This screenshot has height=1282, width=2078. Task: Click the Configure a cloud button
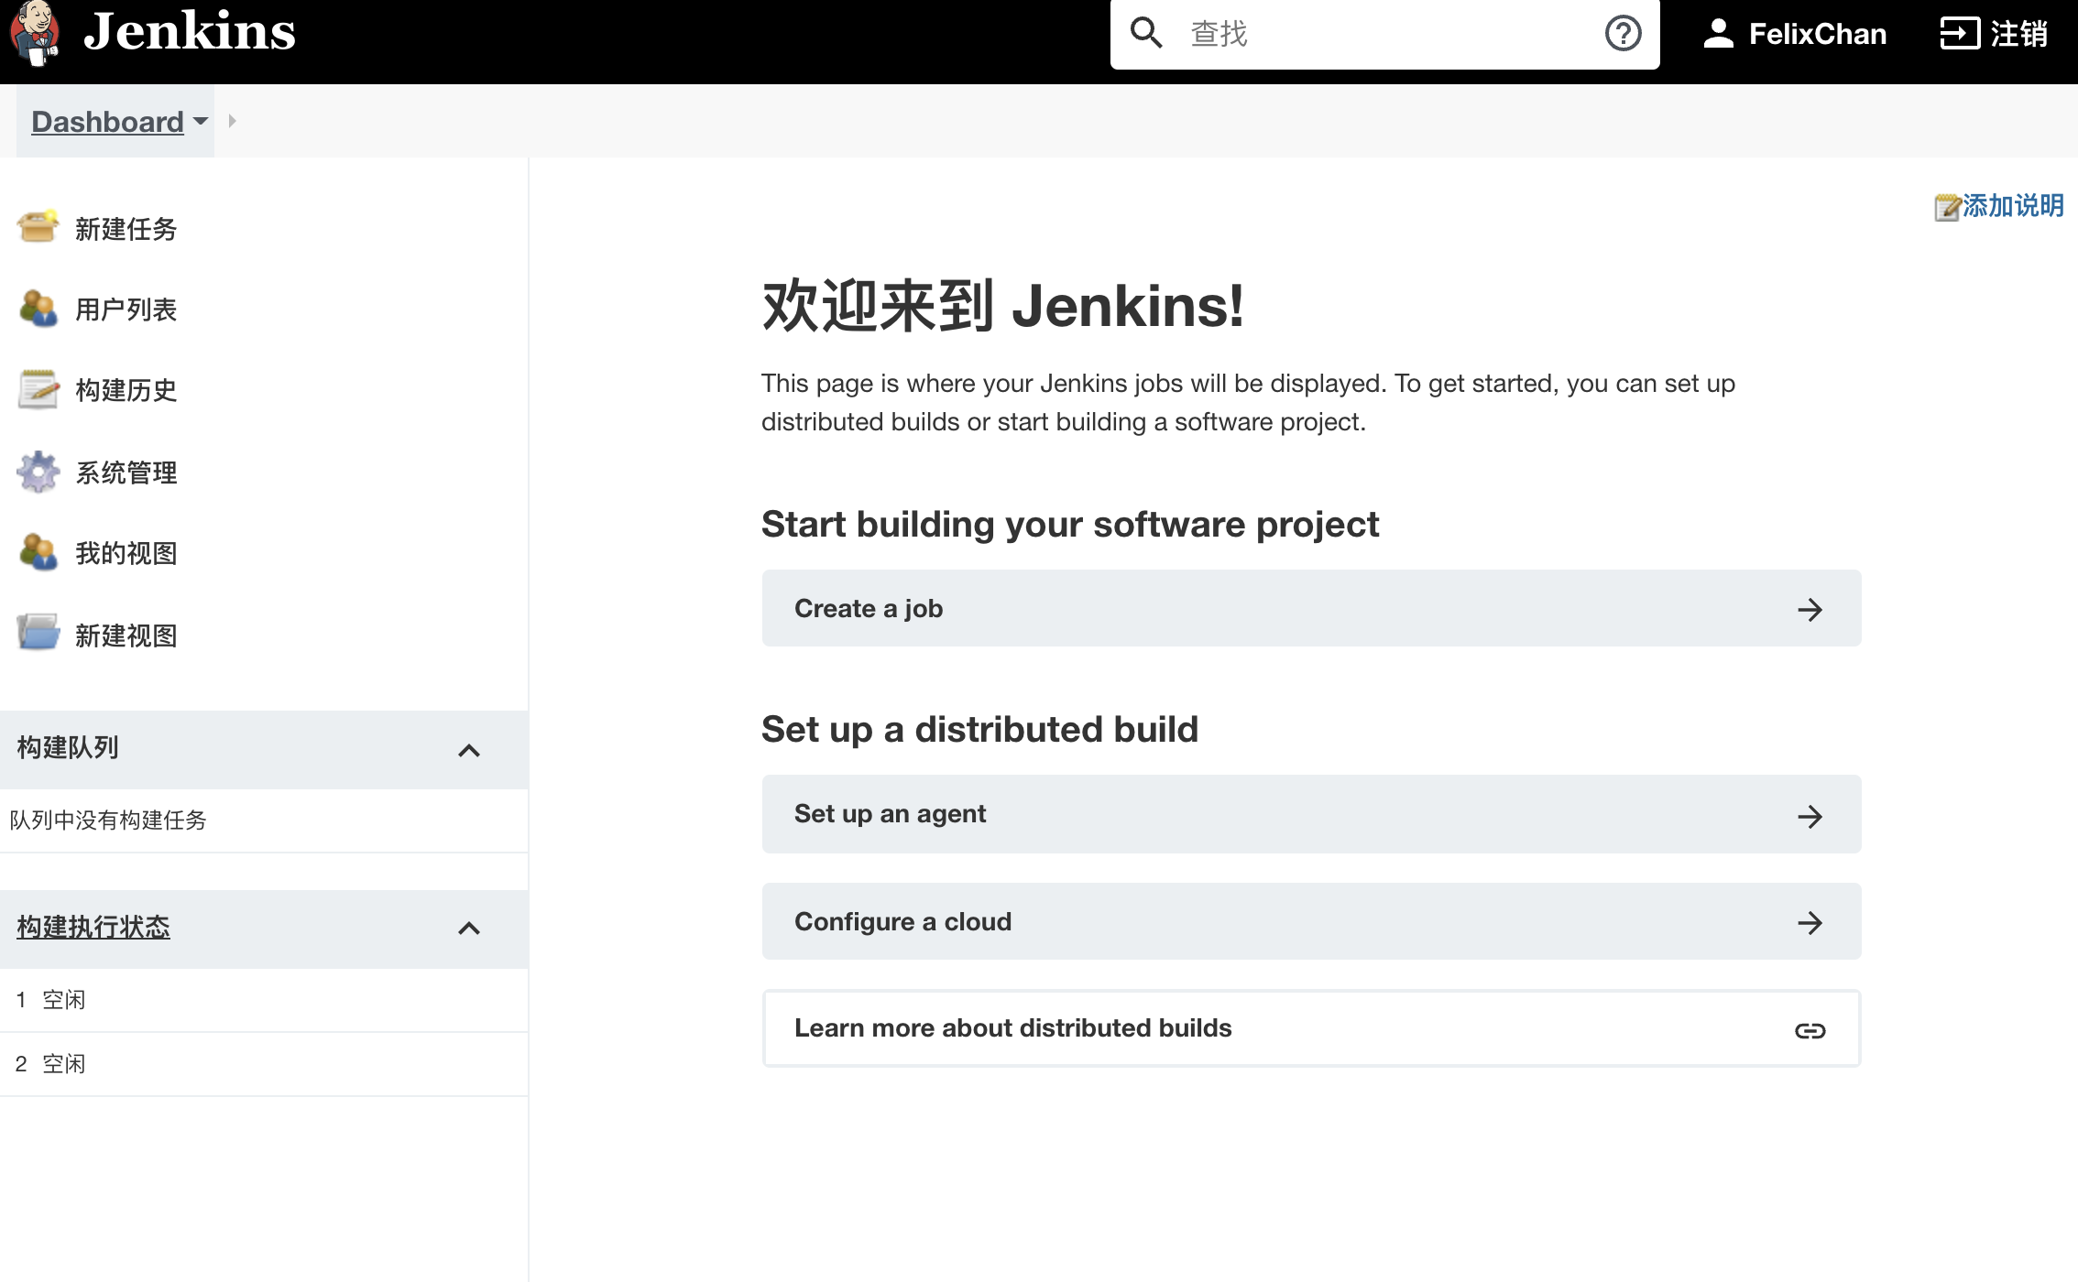1311,921
